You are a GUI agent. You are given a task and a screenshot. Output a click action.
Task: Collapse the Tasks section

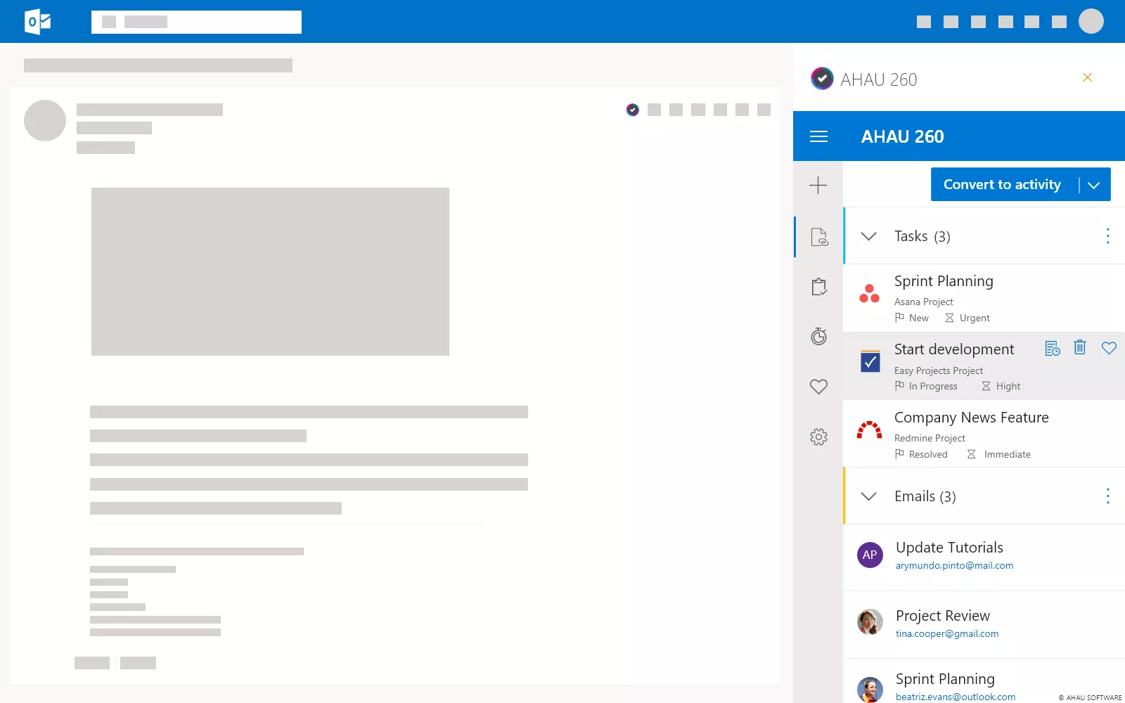(869, 236)
